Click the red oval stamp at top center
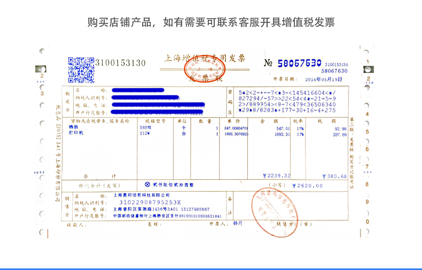The height and width of the screenshot is (270, 422). point(205,69)
